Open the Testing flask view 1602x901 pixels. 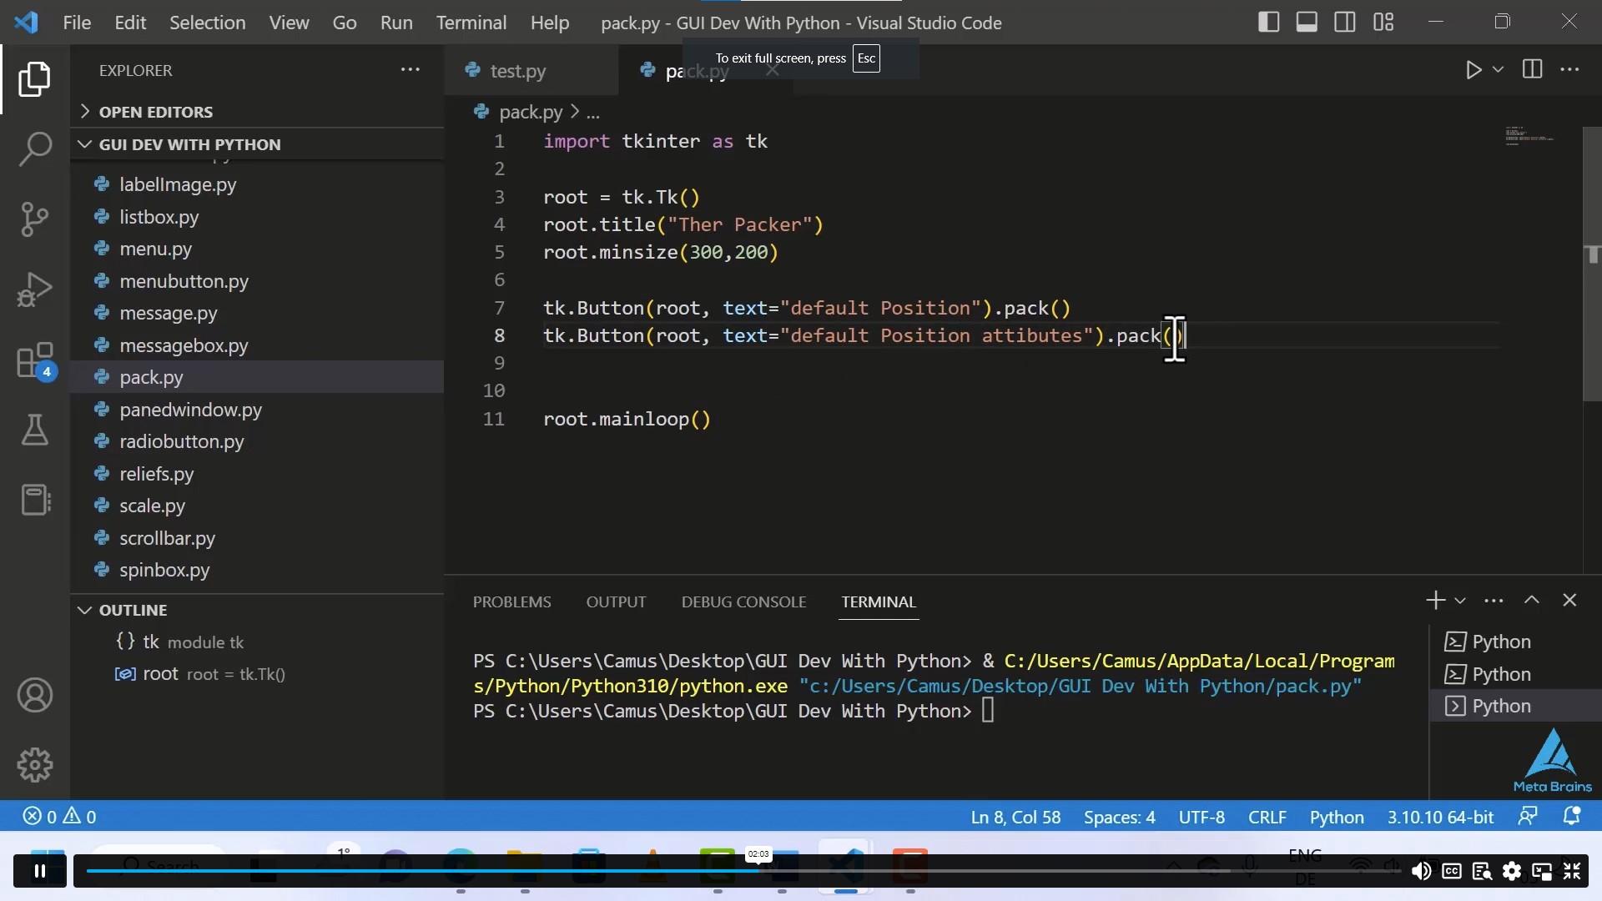point(34,430)
